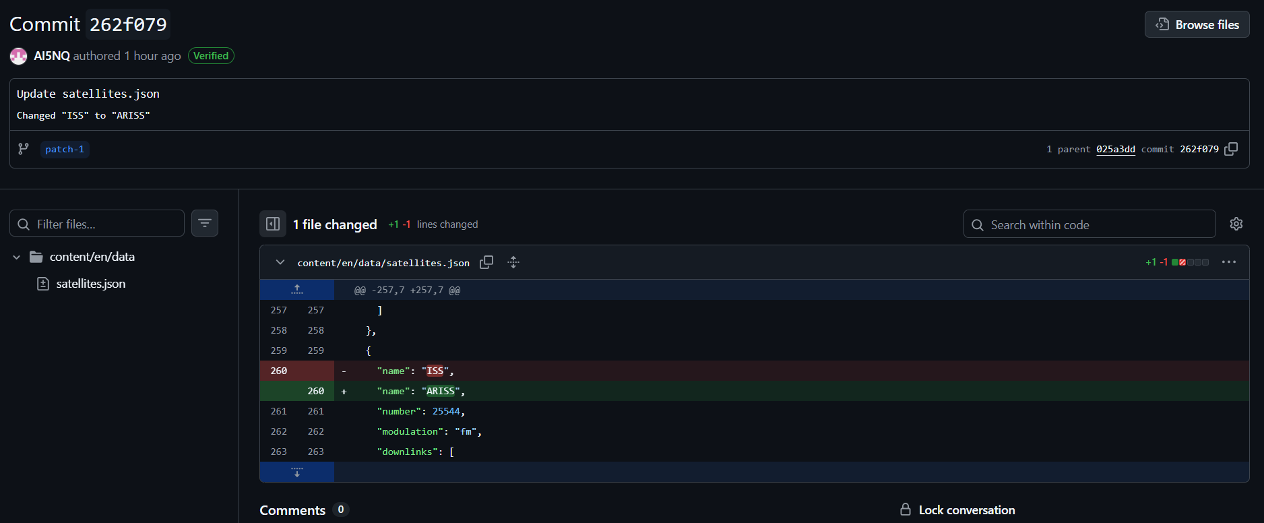
Task: Select satellites.json in the file tree
Action: [x=91, y=284]
